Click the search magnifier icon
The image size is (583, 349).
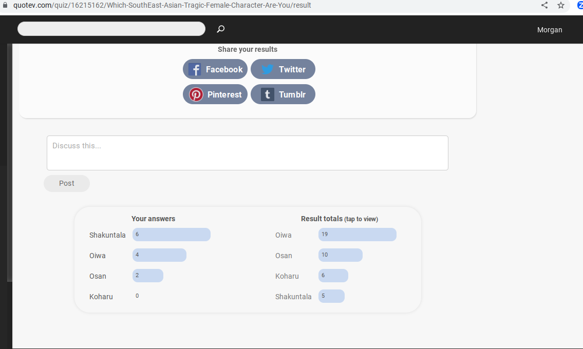point(221,29)
